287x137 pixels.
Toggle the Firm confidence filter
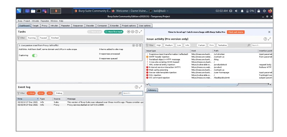pos(211,45)
